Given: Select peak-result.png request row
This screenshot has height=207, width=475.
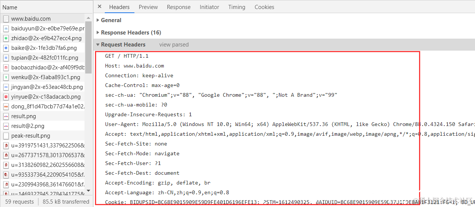Looking at the screenshot, I should (43, 136).
